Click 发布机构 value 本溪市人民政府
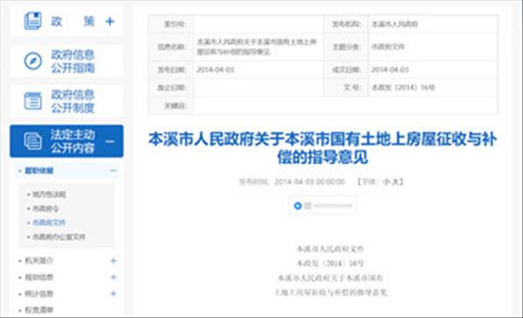 395,24
